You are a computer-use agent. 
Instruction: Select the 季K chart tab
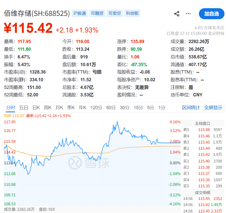(x=71, y=108)
